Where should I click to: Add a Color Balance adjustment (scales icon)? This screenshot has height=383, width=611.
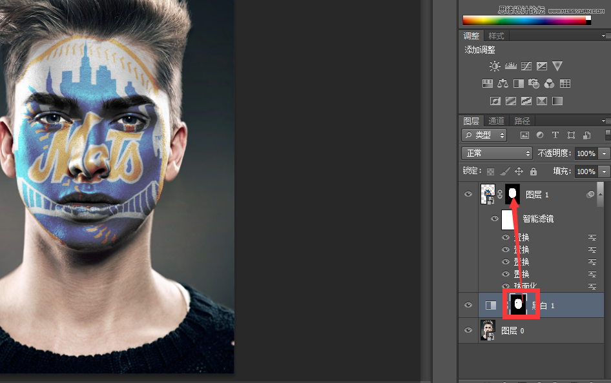tap(502, 83)
